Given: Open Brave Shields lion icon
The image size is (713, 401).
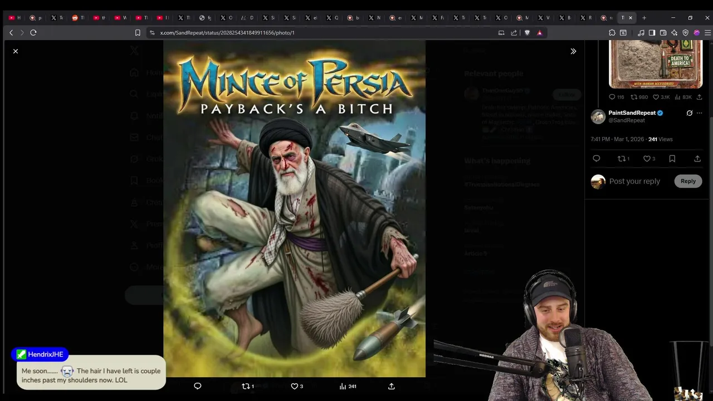Looking at the screenshot, I should [x=527, y=33].
